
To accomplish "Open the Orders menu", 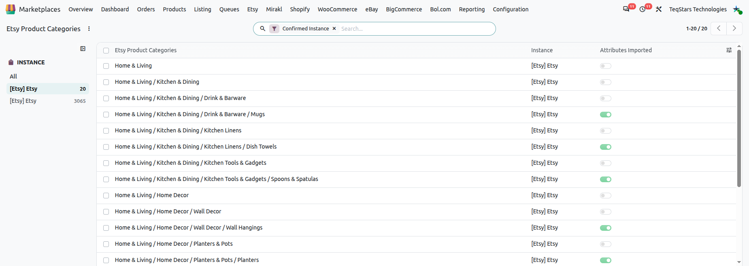I will (x=146, y=9).
